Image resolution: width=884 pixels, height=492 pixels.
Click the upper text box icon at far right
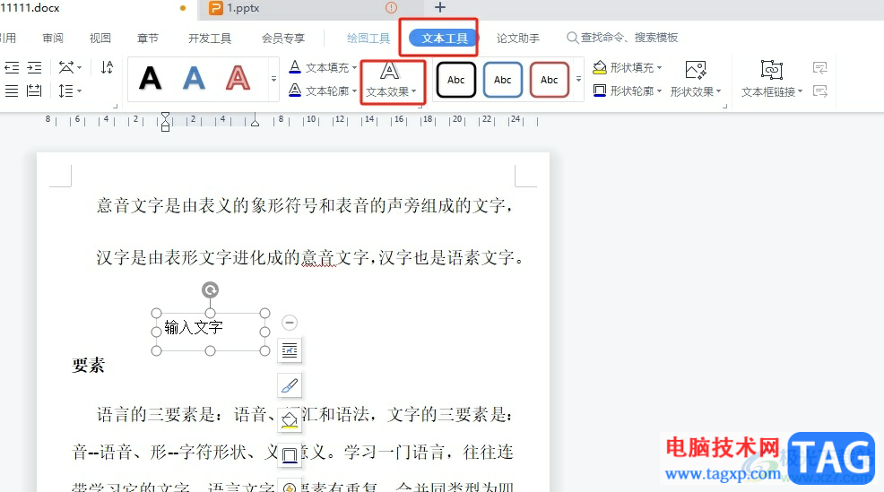point(820,68)
